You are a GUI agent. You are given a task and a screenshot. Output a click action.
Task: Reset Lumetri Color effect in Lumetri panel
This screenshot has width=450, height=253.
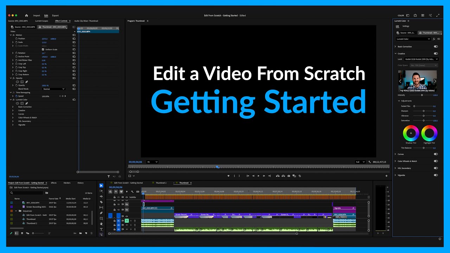pyautogui.click(x=439, y=39)
